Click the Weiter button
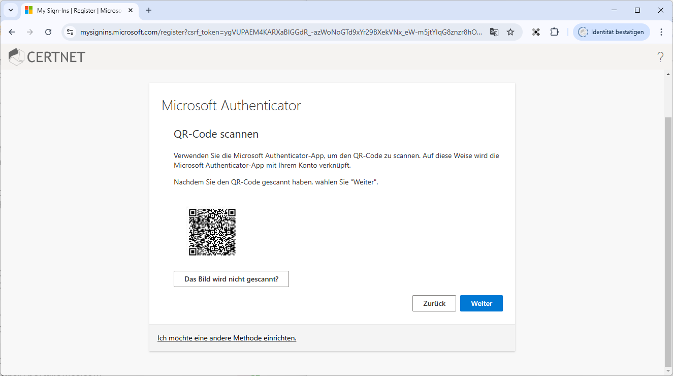This screenshot has height=376, width=673. point(481,303)
